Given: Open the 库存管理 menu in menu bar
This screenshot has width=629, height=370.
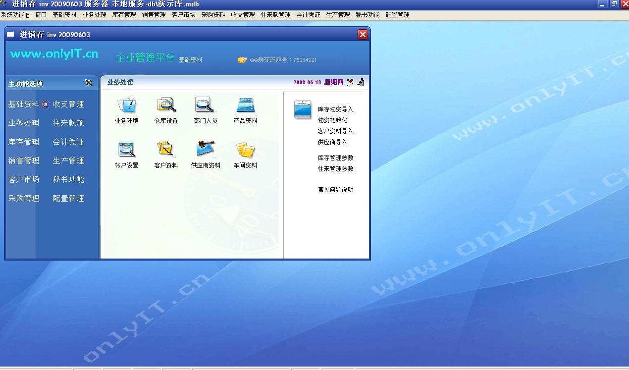Looking at the screenshot, I should tap(124, 15).
